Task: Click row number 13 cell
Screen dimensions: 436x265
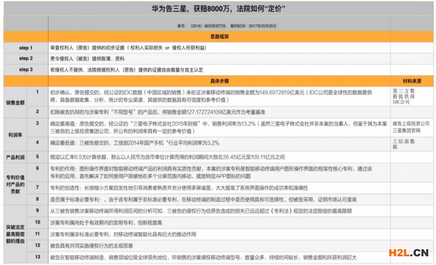Action: pyautogui.click(x=38, y=257)
